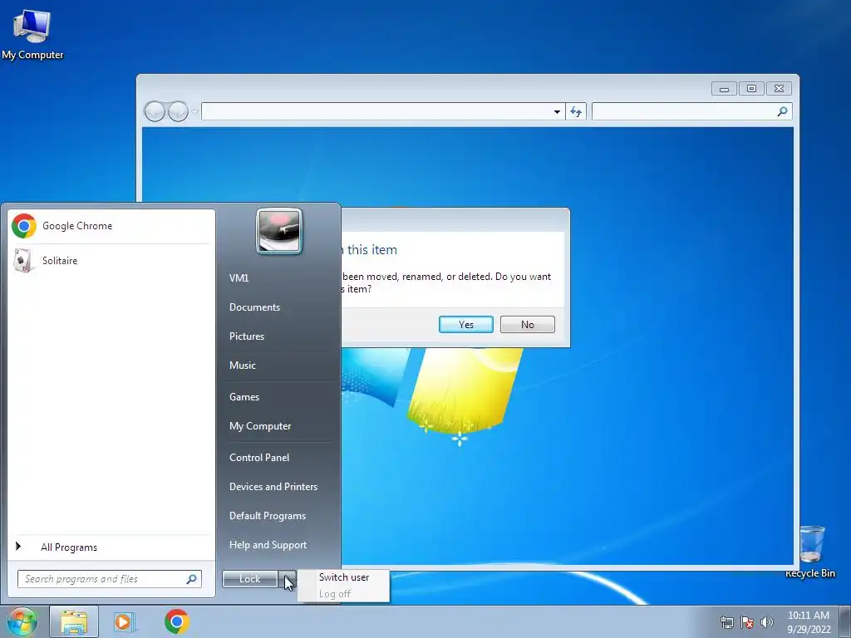The width and height of the screenshot is (851, 638).
Task: Choose Switch user from the popup
Action: 344,577
